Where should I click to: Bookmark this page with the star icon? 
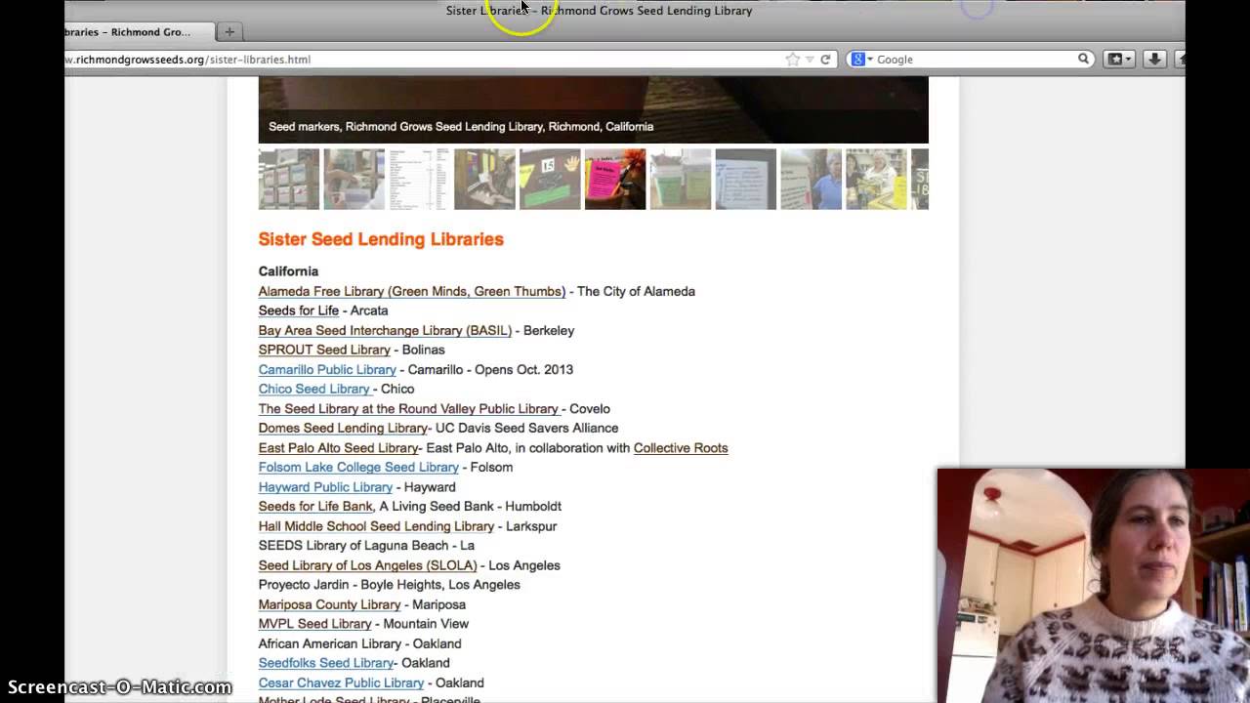click(x=792, y=60)
